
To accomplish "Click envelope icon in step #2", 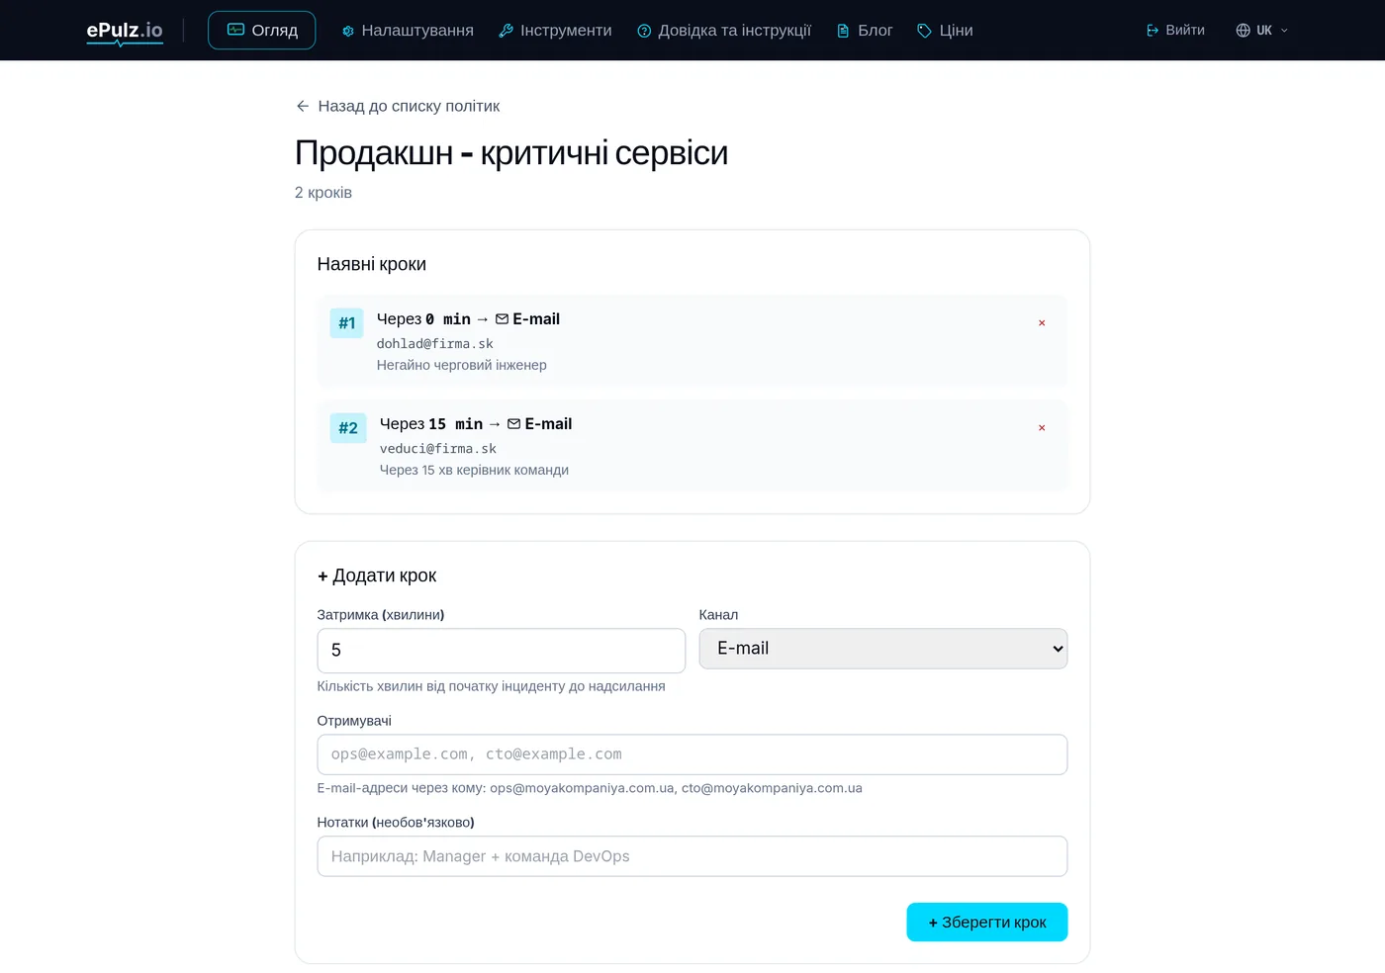I will pyautogui.click(x=513, y=424).
